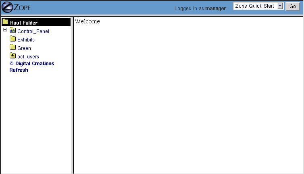Navigate to the Exhibits folder link
Screen dimensions: 304x174
point(26,40)
